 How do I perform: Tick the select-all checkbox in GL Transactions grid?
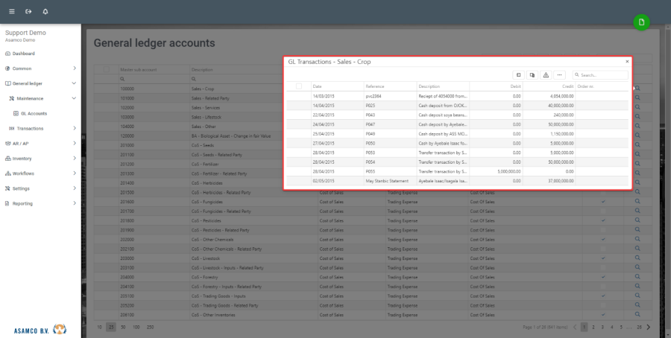pyautogui.click(x=299, y=86)
